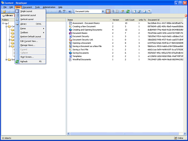The height and width of the screenshot is (141, 188).
Task: Click the Document Security page icon
Action: click(70, 36)
